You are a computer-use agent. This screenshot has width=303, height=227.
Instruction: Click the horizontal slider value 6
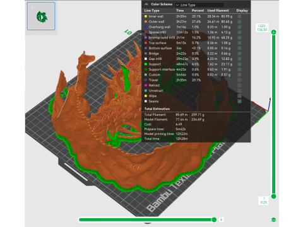point(221,219)
